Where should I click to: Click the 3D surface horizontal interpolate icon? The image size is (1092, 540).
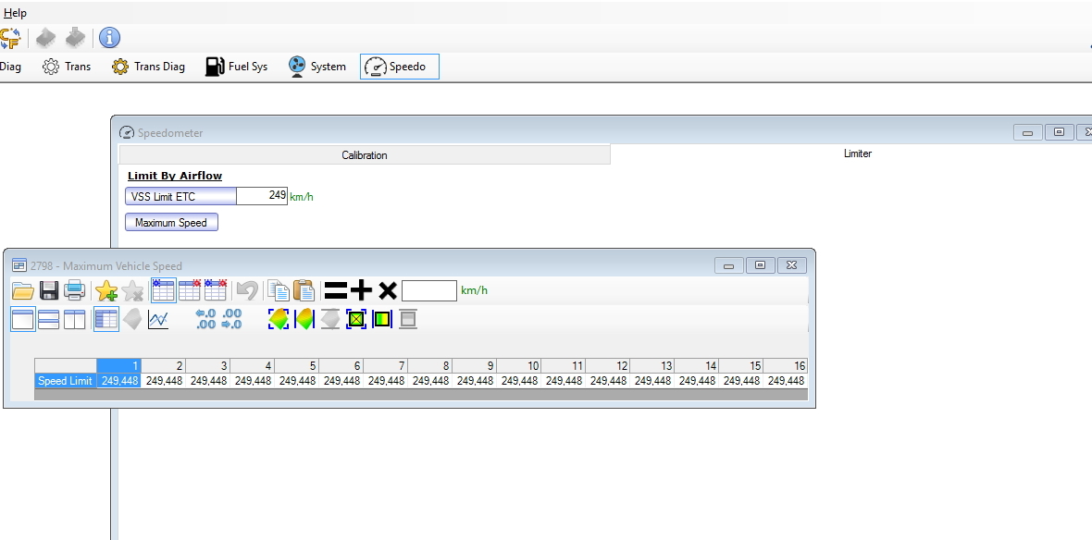click(304, 319)
